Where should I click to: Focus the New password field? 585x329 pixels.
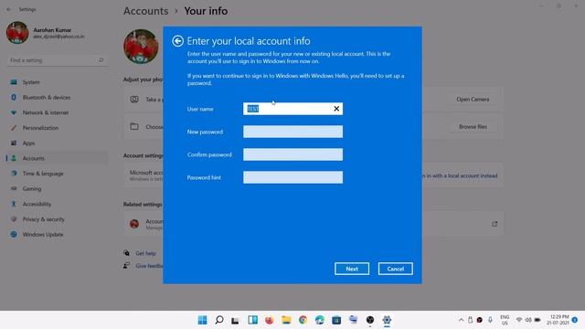tap(292, 132)
